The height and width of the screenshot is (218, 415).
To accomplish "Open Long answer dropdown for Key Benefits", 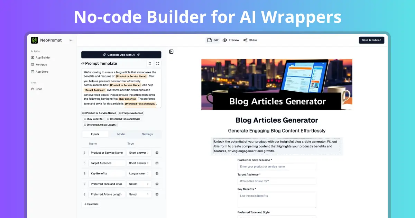I will [139, 173].
